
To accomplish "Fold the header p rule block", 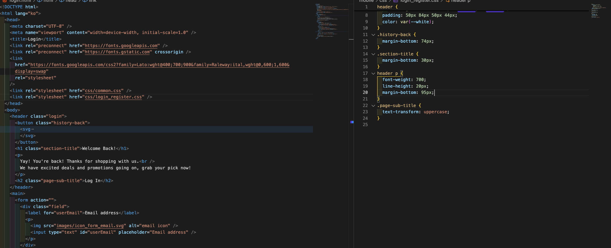I will click(373, 73).
